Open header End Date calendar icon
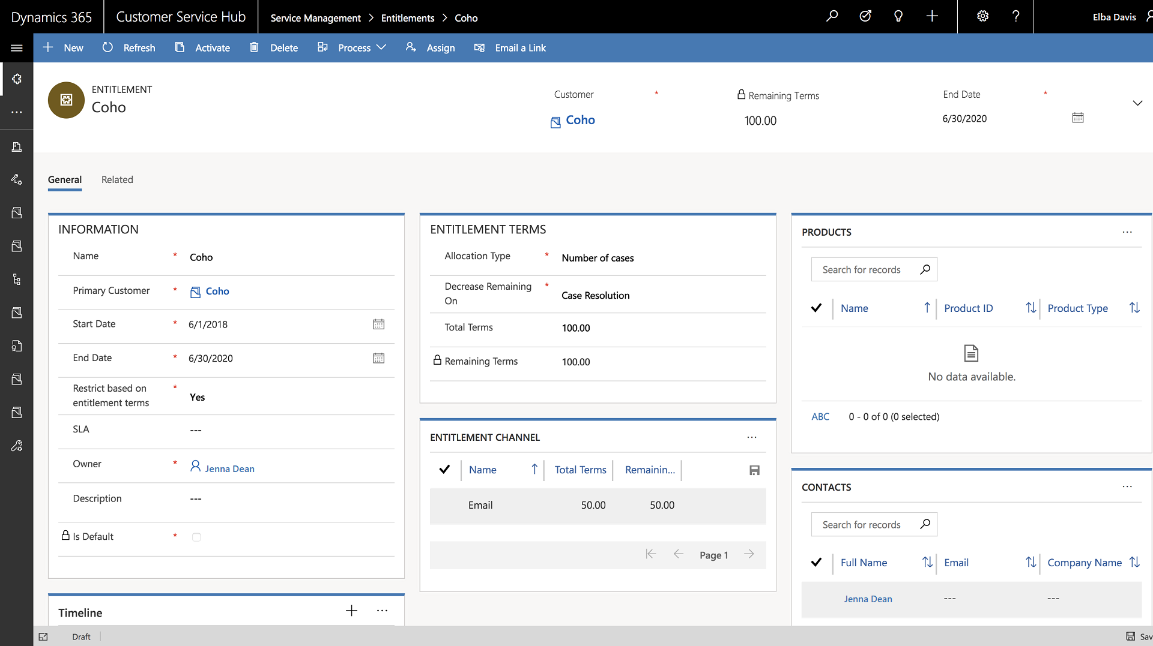This screenshot has height=646, width=1153. coord(1078,118)
